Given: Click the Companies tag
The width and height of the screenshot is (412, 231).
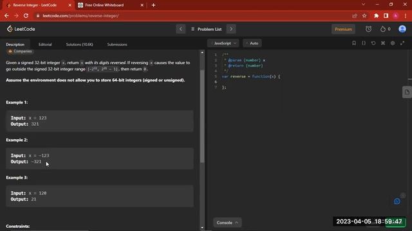Looking at the screenshot, I should tap(20, 51).
